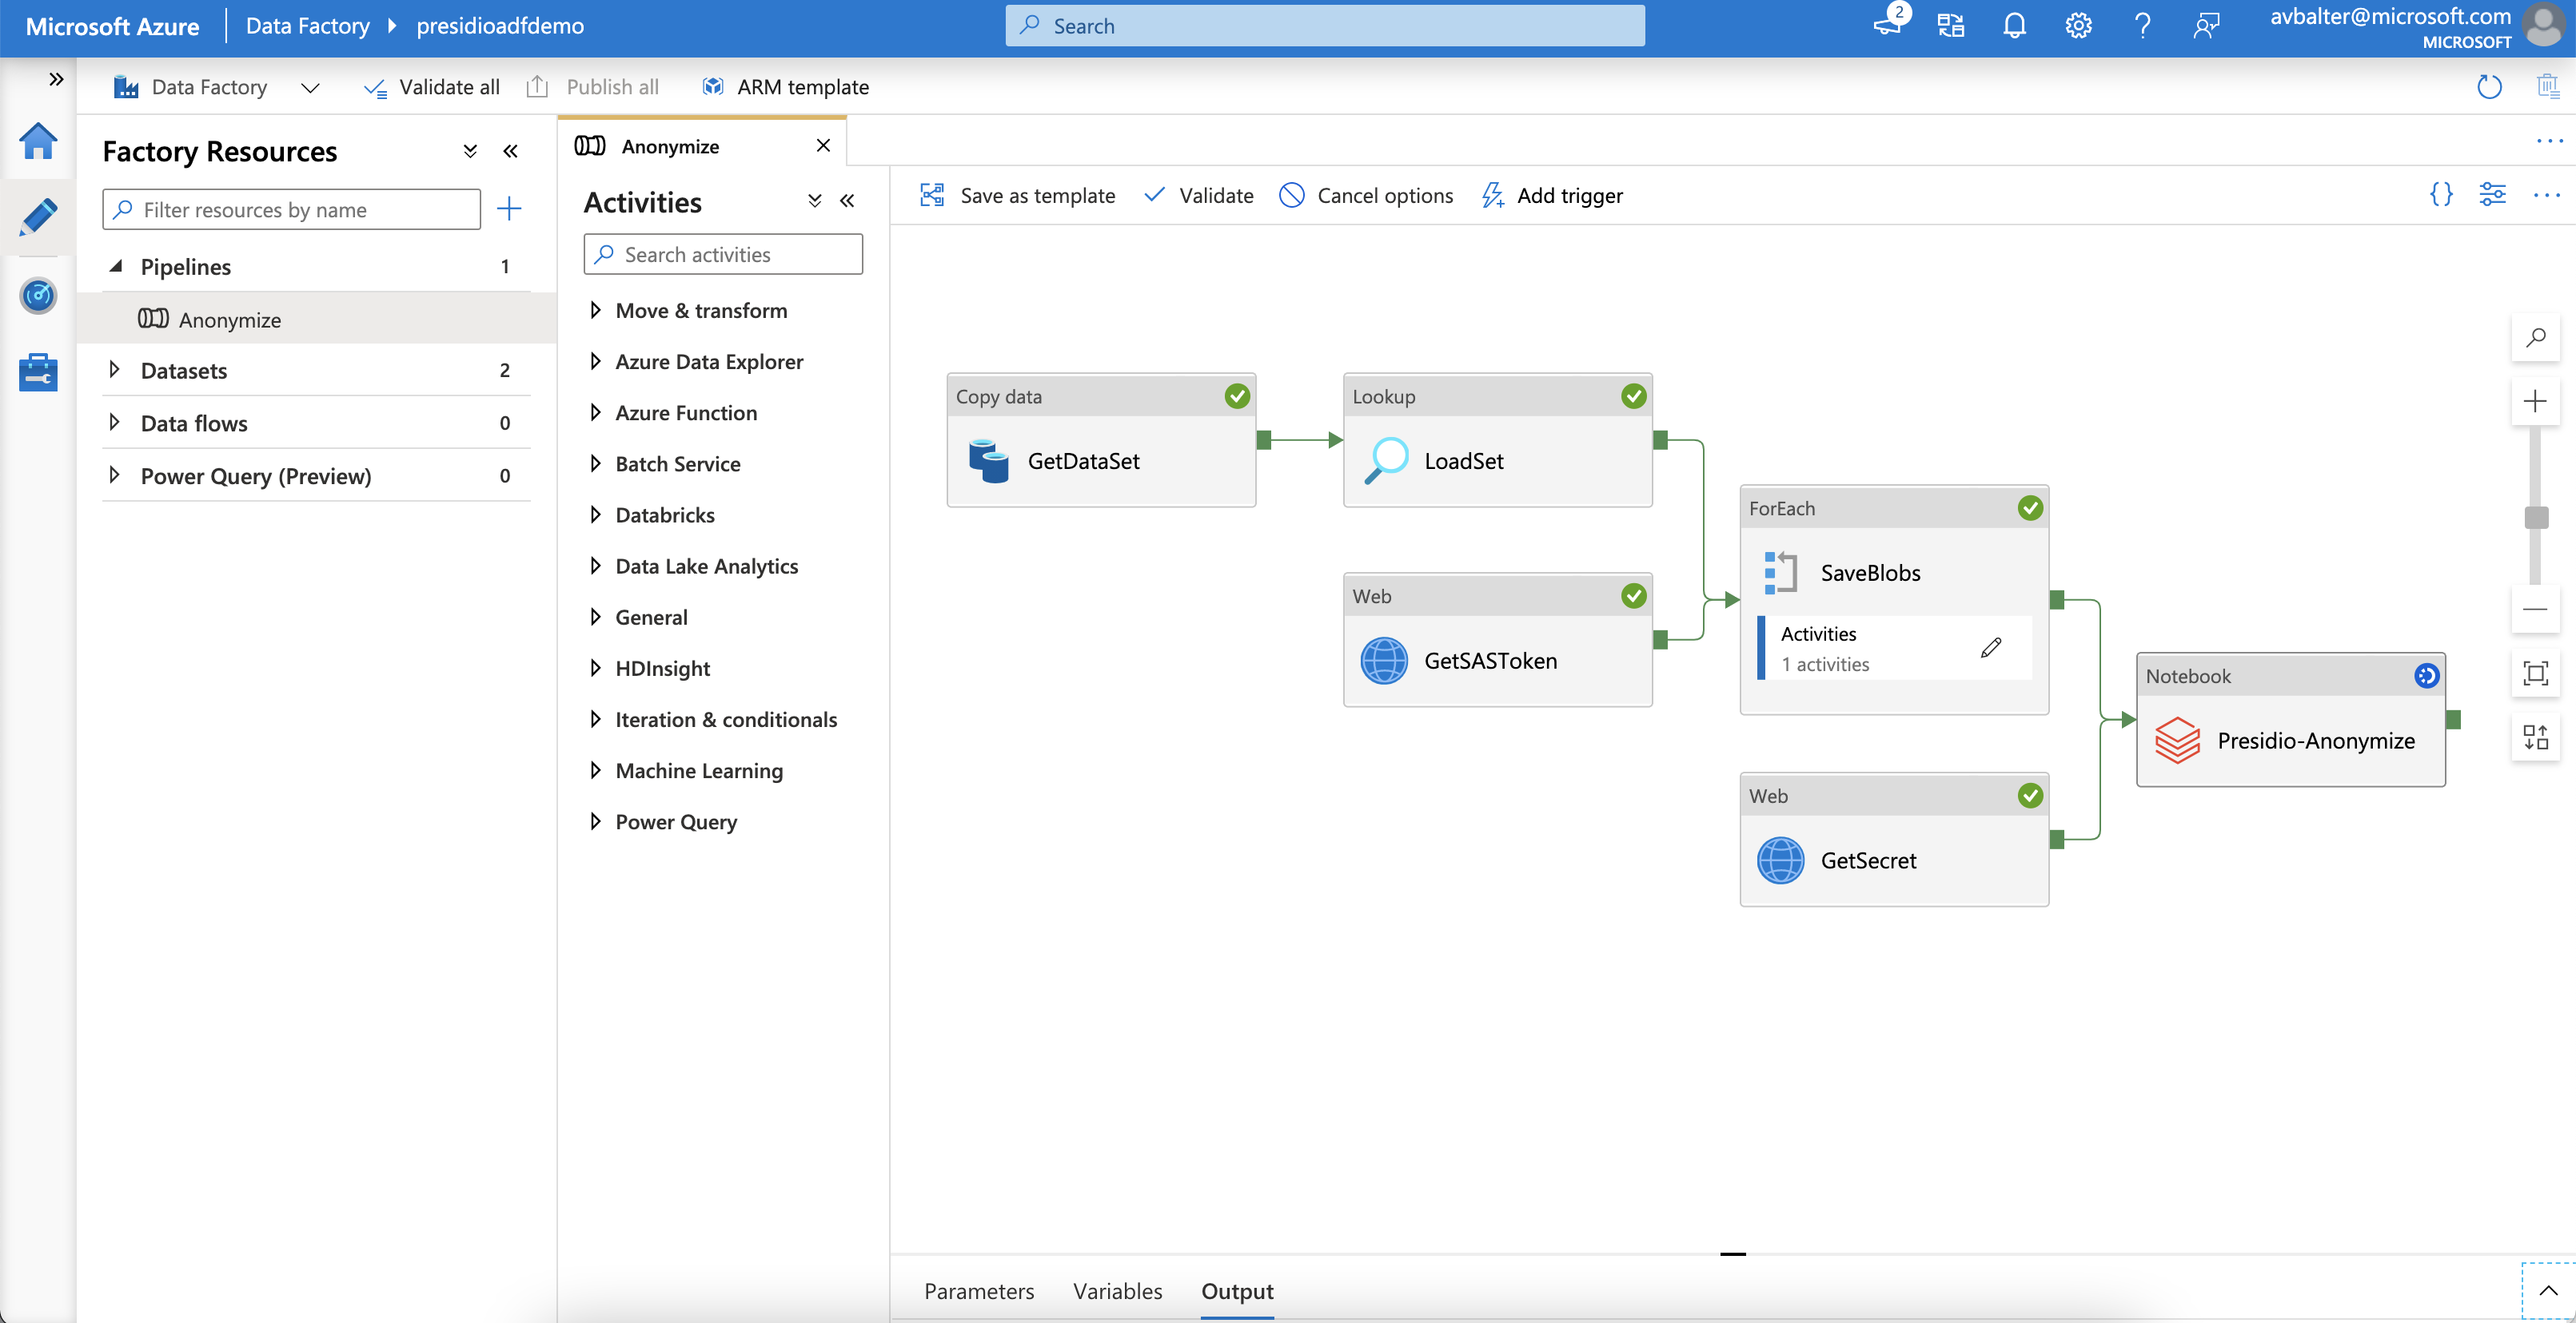Open the Data Factory dropdown chevron
2576x1323 pixels.
click(310, 88)
